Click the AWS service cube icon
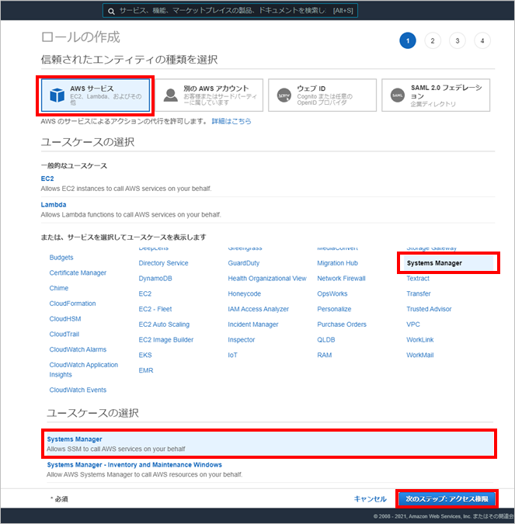Screen dimensions: 515x524 tap(57, 95)
